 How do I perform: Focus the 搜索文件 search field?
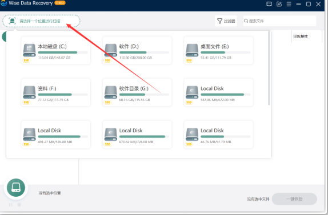click(279, 21)
